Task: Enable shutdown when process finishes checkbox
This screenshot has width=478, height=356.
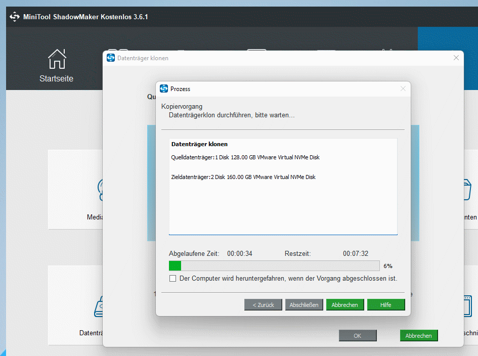Action: click(173, 278)
